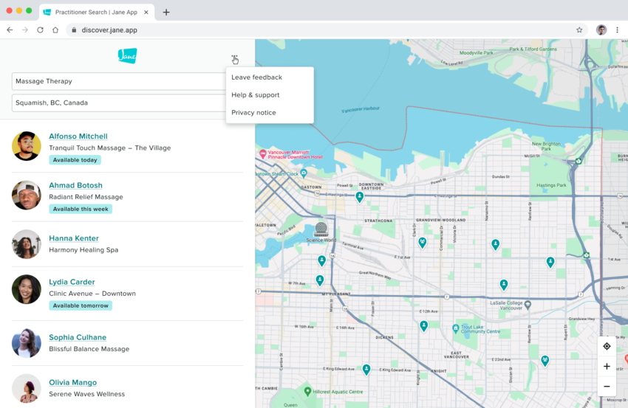Bookmark this page with the star icon
The height and width of the screenshot is (408, 628).
coord(579,30)
